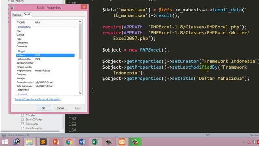Select the Details tab

tap(27, 15)
